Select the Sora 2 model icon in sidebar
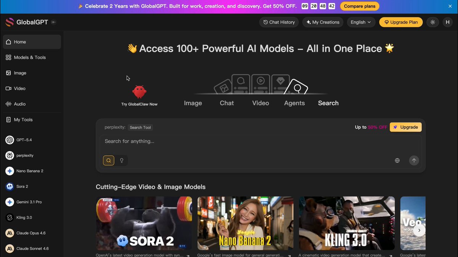Image resolution: width=458 pixels, height=257 pixels. click(x=10, y=187)
